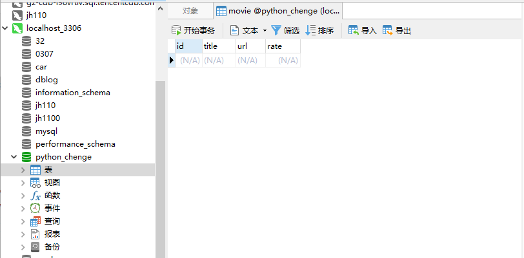Click the url column header
Viewport: 524px width, 258px height.
pyautogui.click(x=250, y=46)
